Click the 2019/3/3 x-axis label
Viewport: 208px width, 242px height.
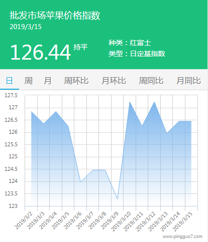[x=36, y=220]
